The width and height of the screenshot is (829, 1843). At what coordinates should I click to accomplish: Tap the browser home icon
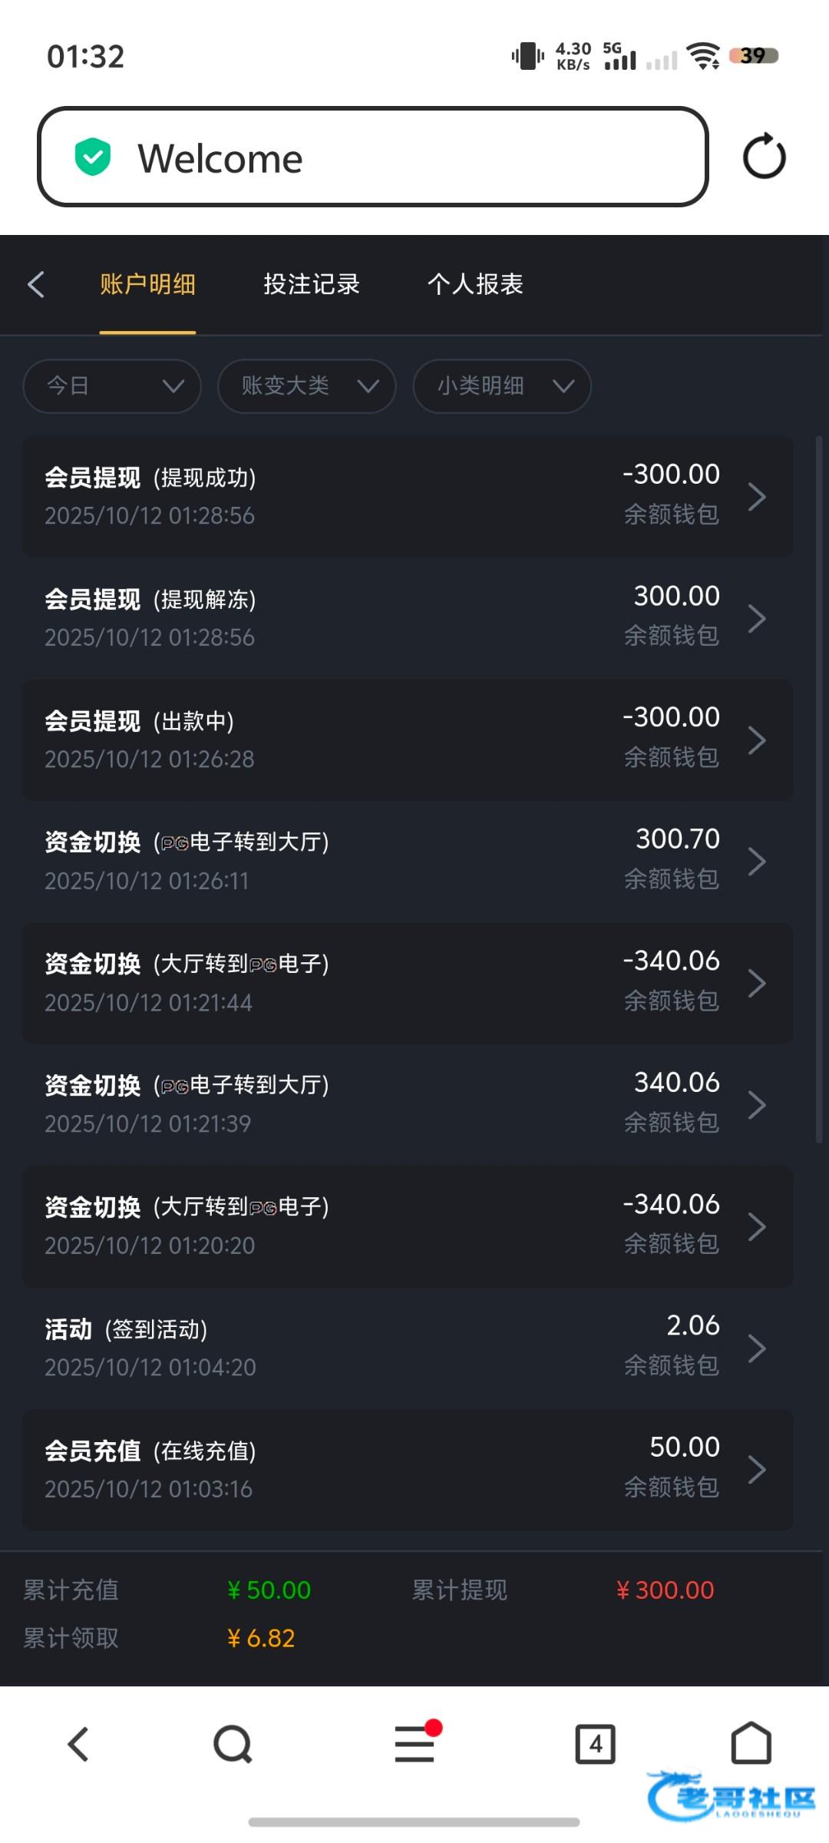pos(751,1744)
